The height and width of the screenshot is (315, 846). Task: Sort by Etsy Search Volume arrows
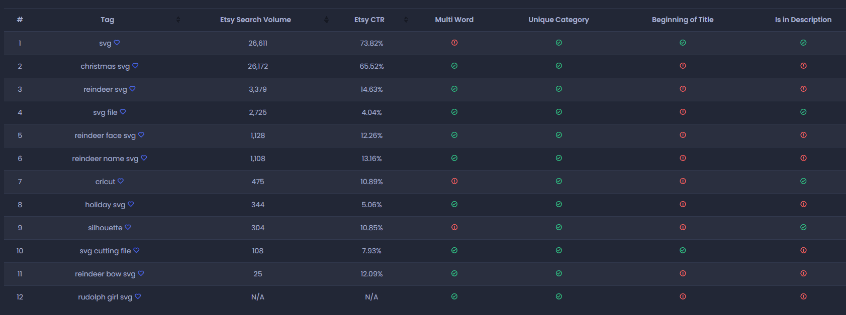(326, 20)
